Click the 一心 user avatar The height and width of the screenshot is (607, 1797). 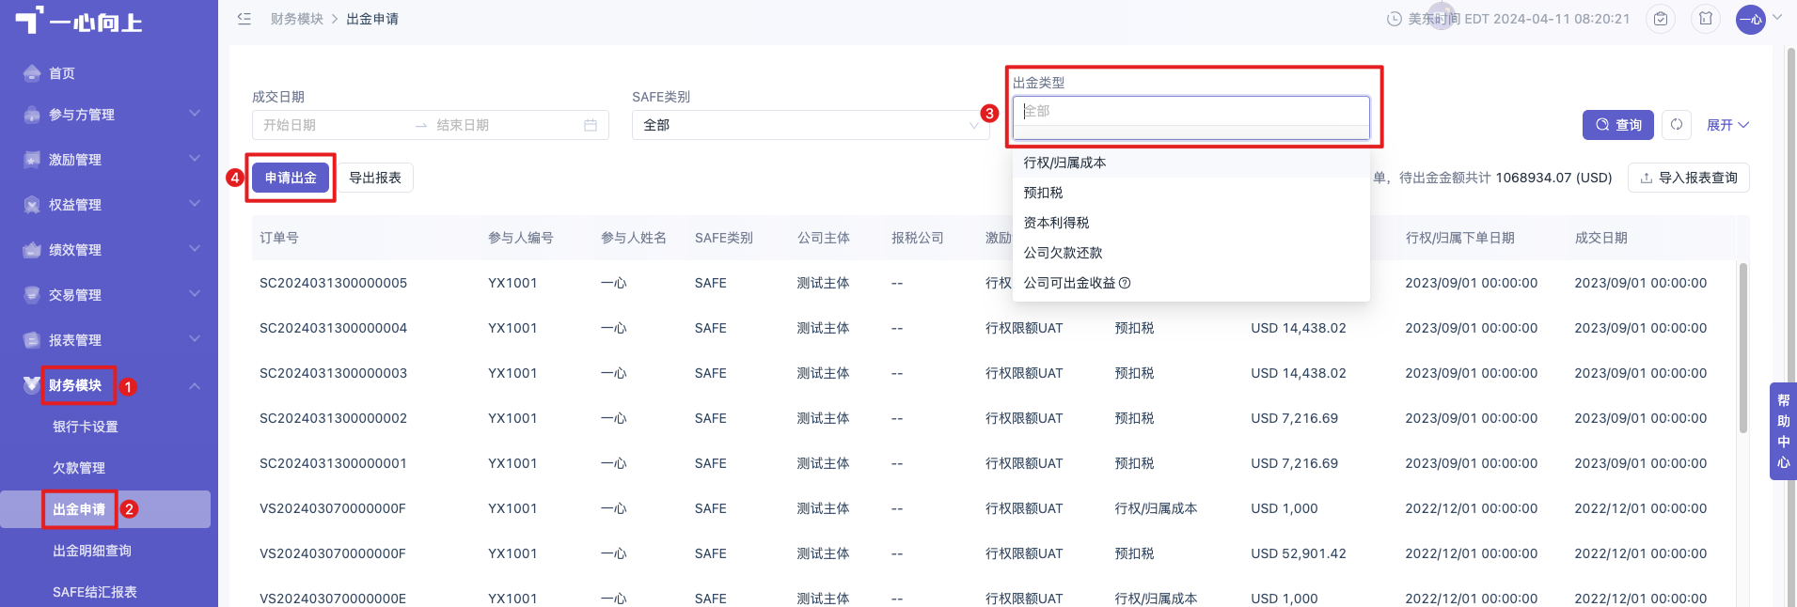pos(1750,19)
